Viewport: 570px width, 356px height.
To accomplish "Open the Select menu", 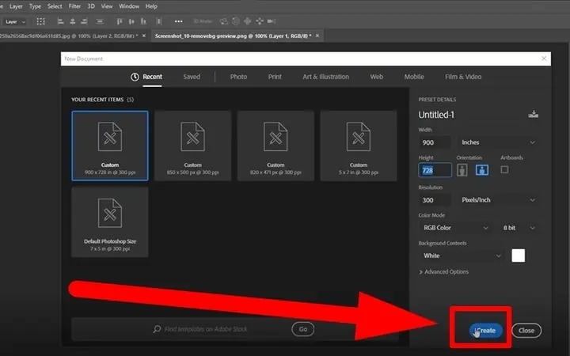I will [x=55, y=6].
